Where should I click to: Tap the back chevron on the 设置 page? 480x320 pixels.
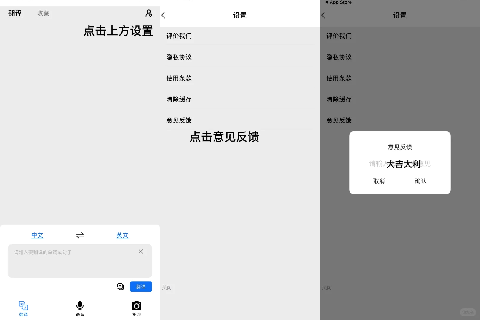click(x=163, y=15)
